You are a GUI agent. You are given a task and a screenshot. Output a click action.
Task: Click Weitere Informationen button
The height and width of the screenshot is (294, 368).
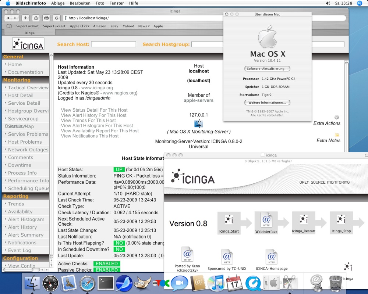pos(267,103)
